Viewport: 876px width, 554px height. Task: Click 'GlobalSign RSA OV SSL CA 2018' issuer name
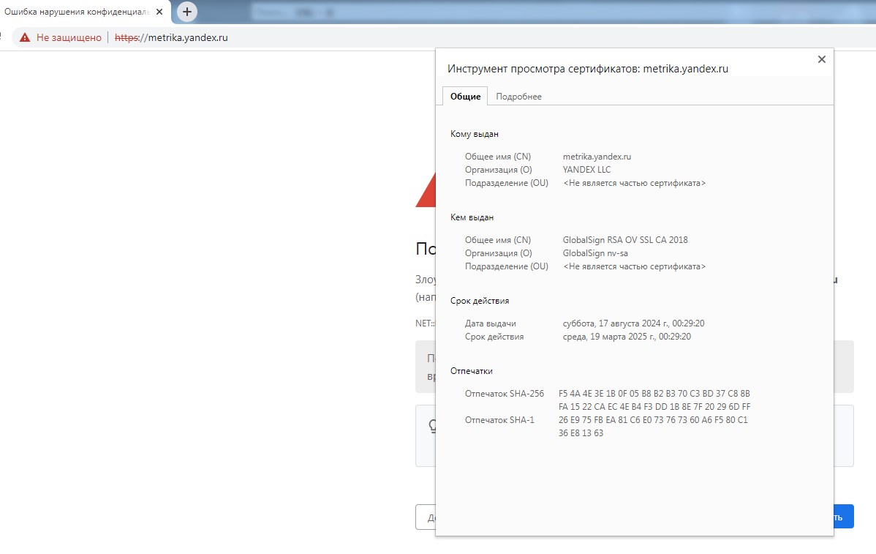coord(625,240)
